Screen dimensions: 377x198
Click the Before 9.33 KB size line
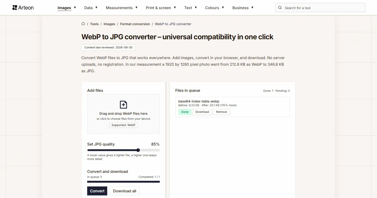[x=207, y=105]
